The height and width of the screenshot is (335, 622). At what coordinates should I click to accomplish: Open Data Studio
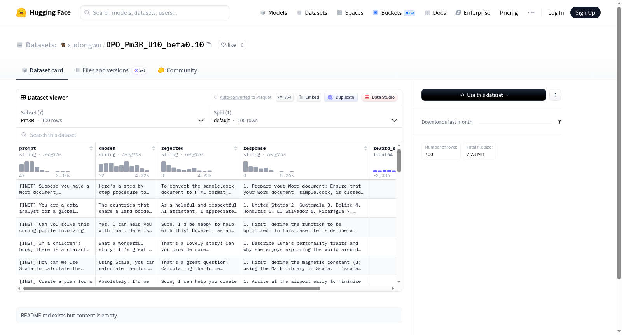coord(379,97)
